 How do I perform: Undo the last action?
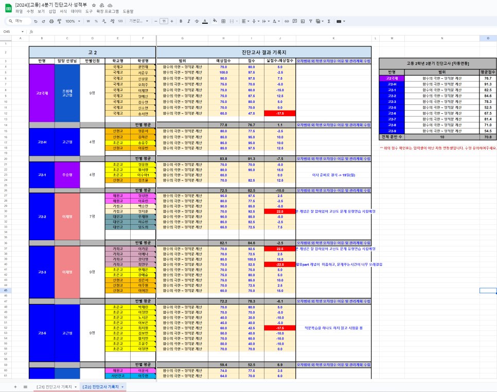35,21
